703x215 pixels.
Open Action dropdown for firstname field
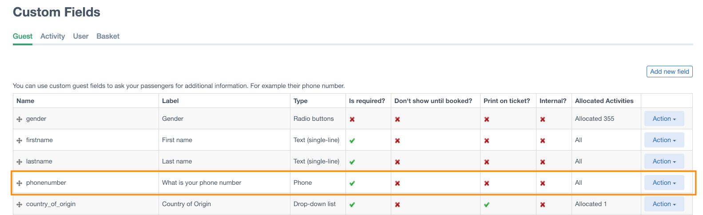click(664, 140)
